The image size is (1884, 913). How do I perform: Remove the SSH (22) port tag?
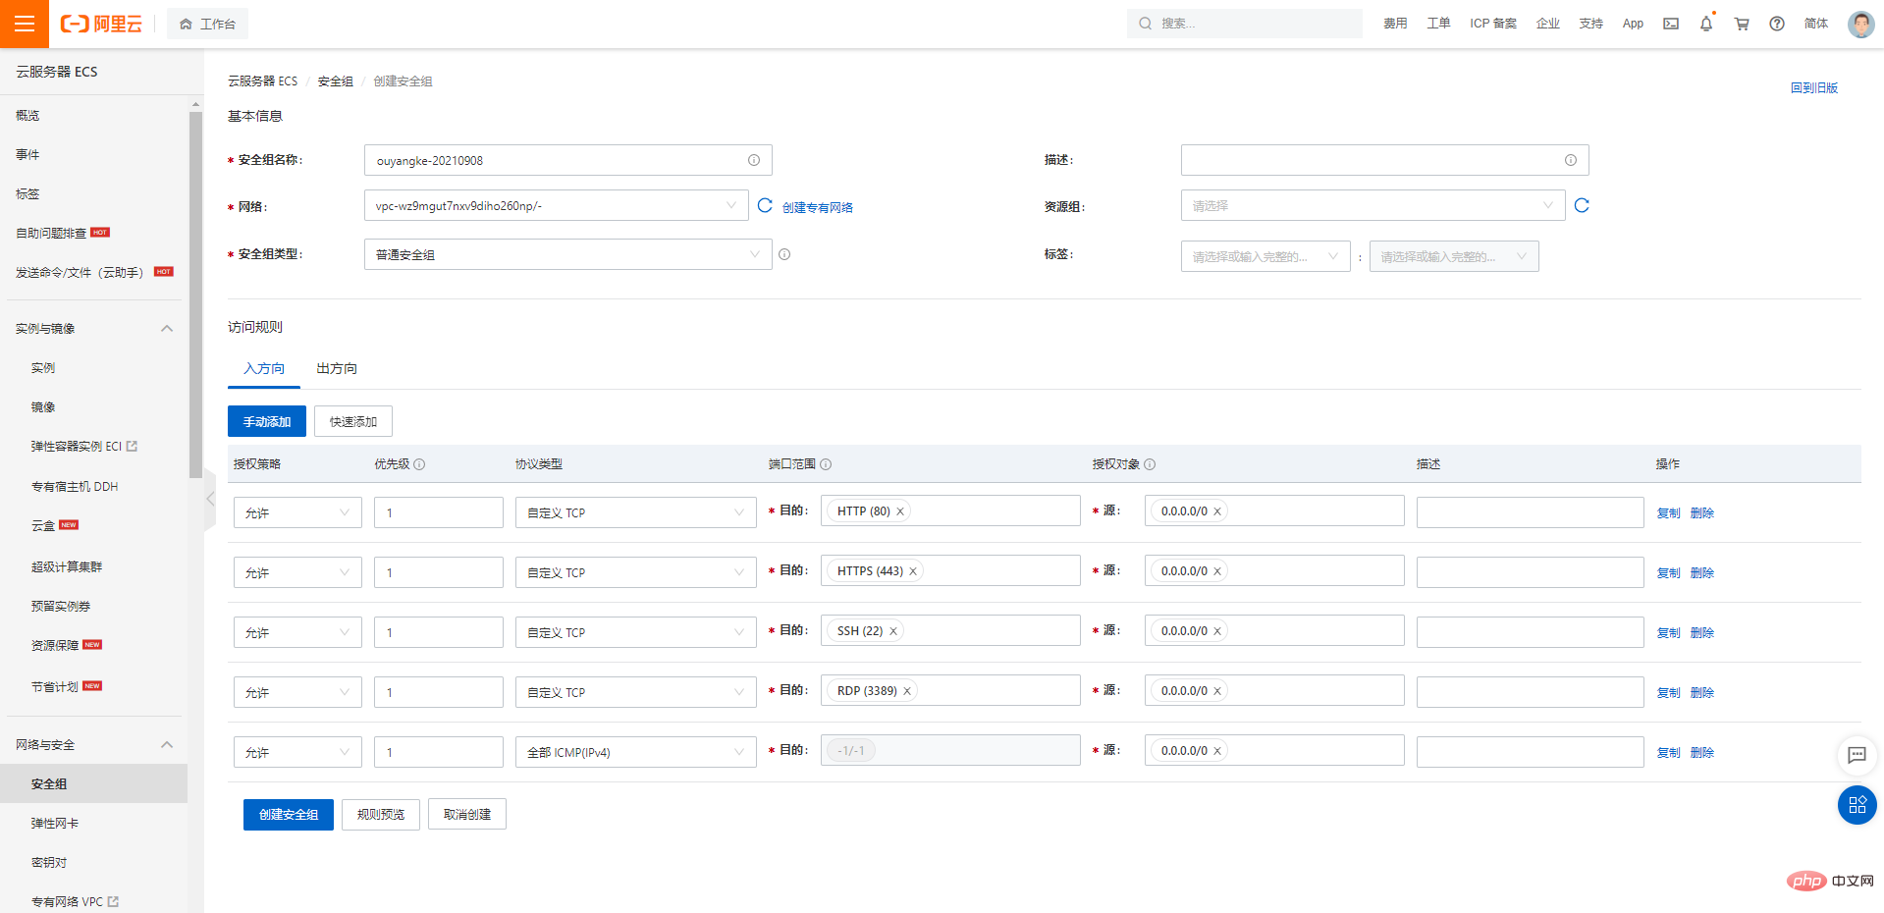893,631
